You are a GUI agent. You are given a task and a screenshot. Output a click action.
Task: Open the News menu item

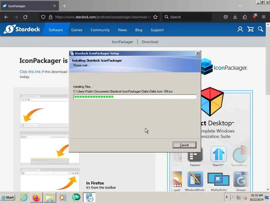pyautogui.click(x=122, y=30)
